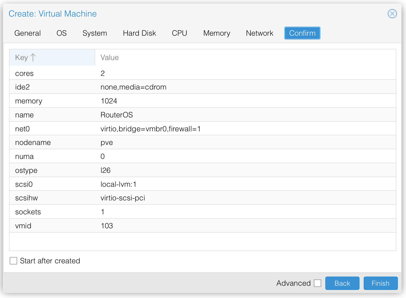Click the numa value 0

103,157
